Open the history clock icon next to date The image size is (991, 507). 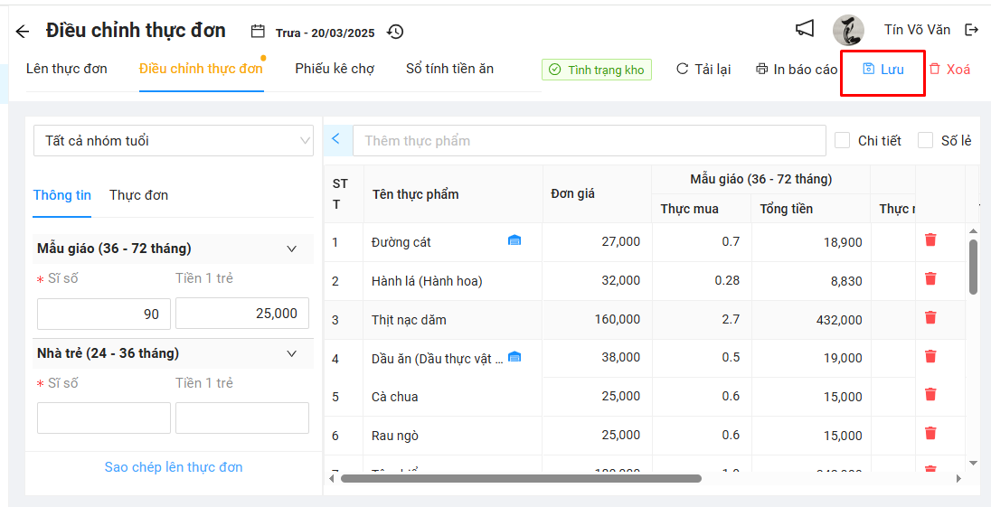[x=395, y=33]
